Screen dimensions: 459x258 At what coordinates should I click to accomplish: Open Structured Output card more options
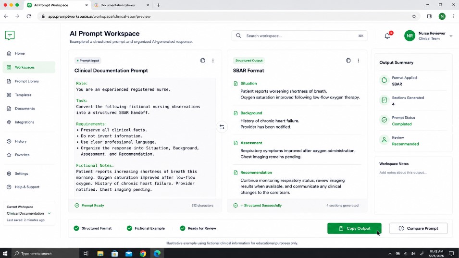click(x=358, y=61)
